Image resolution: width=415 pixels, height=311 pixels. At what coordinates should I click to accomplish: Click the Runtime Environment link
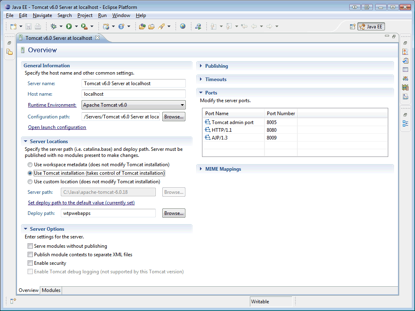tap(52, 105)
